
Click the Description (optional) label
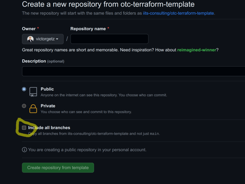pos(43,61)
